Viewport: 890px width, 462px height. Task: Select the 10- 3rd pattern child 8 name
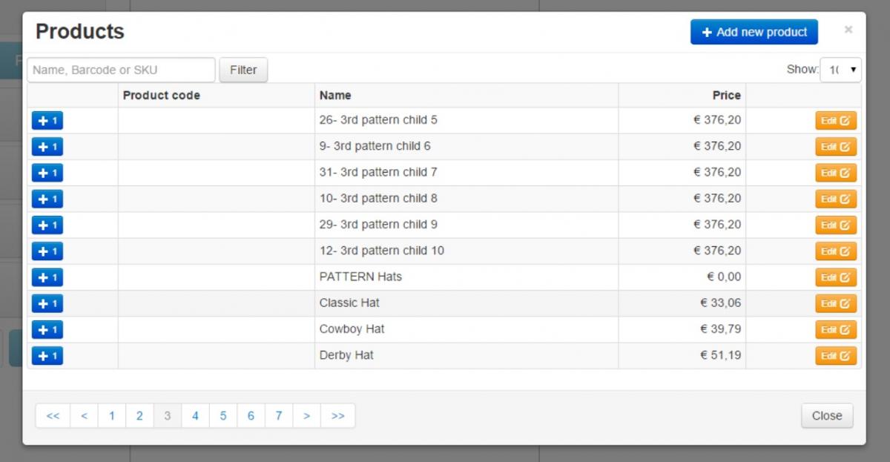coord(378,198)
